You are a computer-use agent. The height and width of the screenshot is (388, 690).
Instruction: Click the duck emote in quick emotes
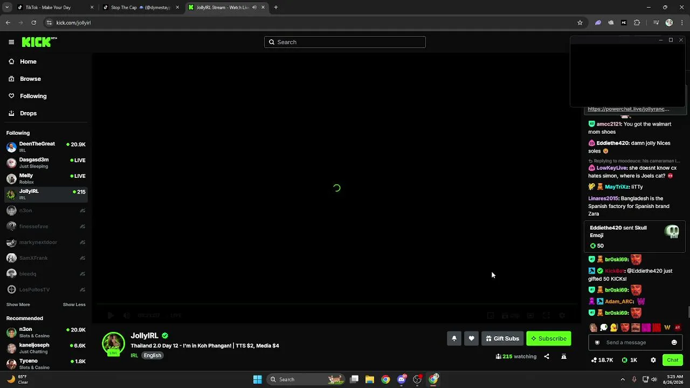(x=614, y=328)
